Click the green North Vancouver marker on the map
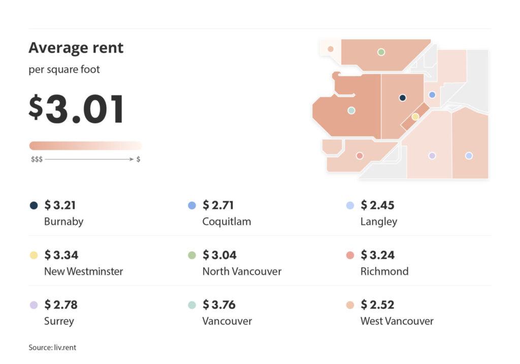520x364 pixels. point(381,52)
